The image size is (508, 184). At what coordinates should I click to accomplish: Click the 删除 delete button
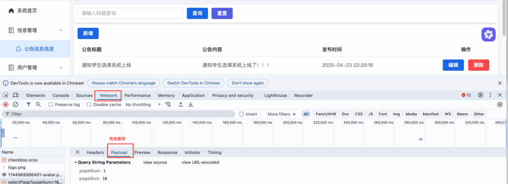[479, 65]
